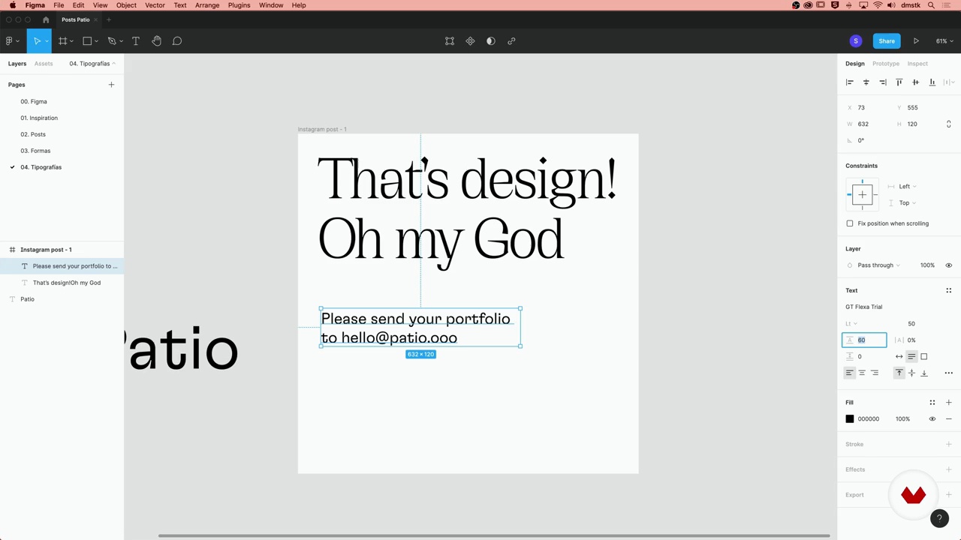Align selection to right
Screen dimensions: 961x540
pos(883,82)
